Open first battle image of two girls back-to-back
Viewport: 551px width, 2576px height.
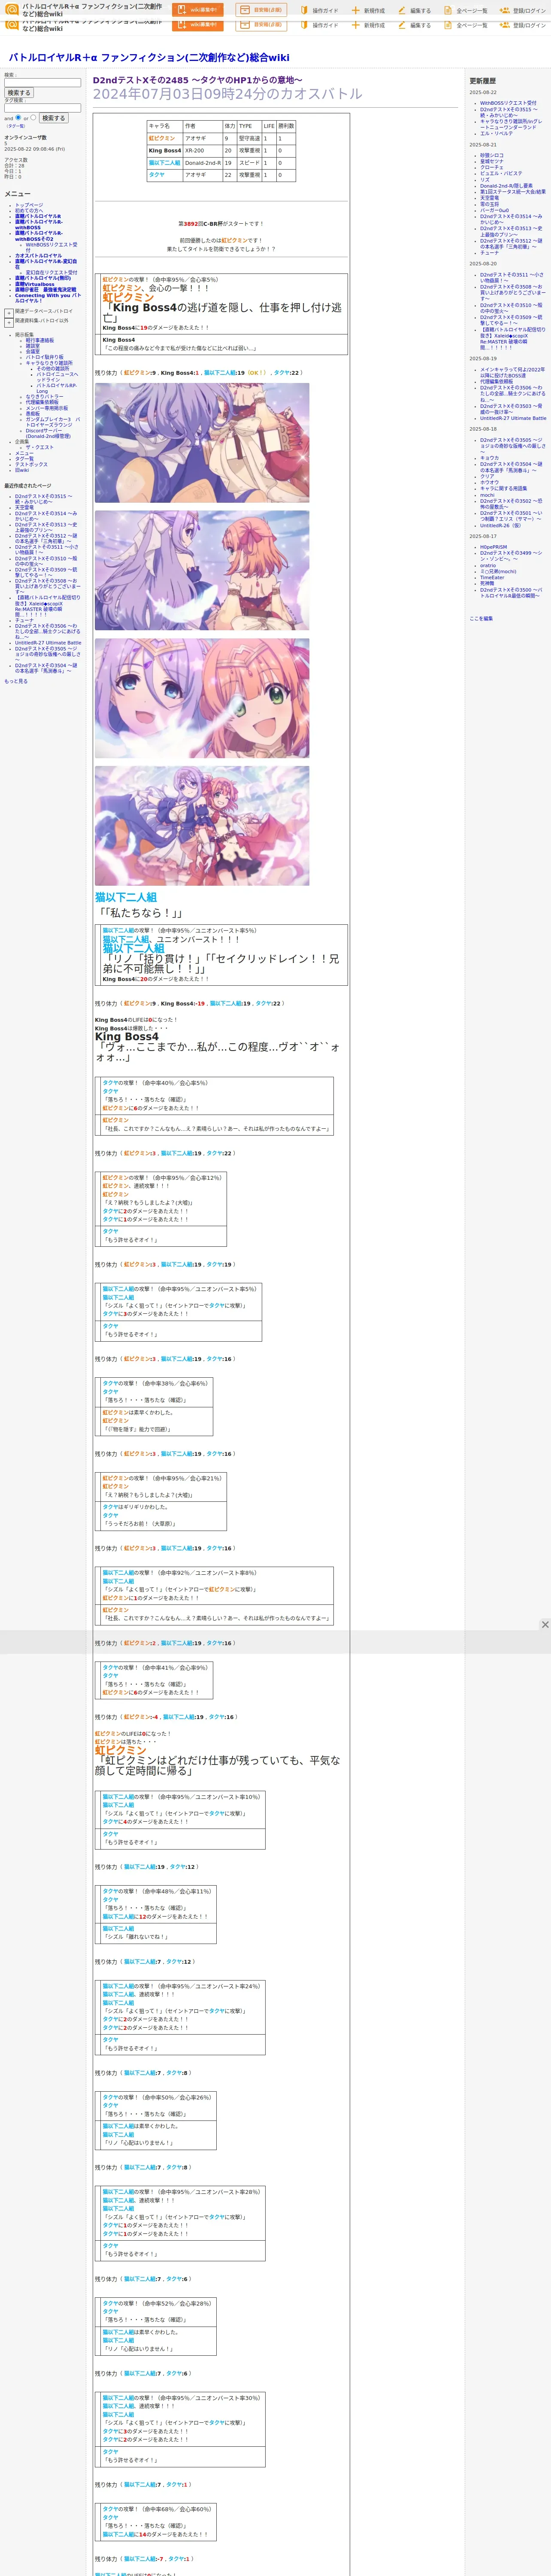pos(202,442)
